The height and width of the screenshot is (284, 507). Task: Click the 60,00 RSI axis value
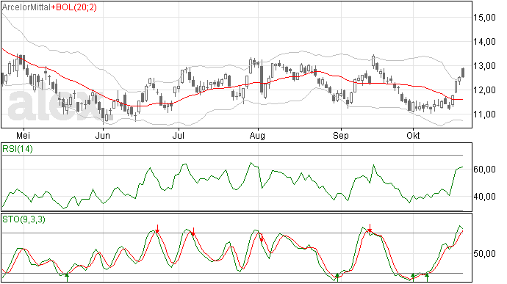tap(485, 170)
